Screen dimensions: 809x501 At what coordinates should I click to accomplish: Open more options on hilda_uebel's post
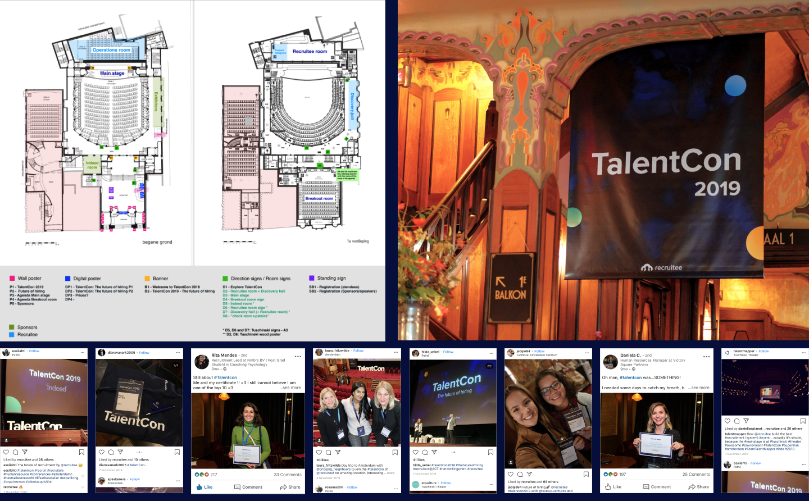[492, 353]
